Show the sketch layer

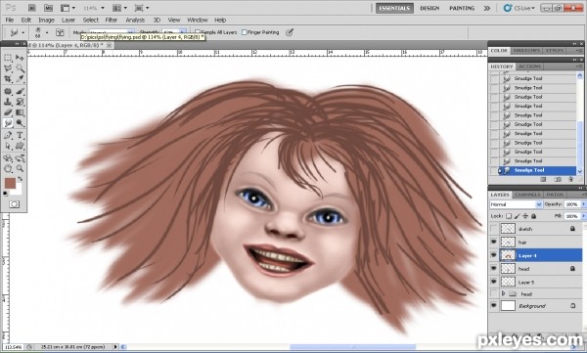494,229
